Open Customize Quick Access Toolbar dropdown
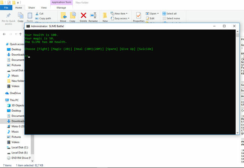Viewport: 244px width, 168px height. pos(18,3)
